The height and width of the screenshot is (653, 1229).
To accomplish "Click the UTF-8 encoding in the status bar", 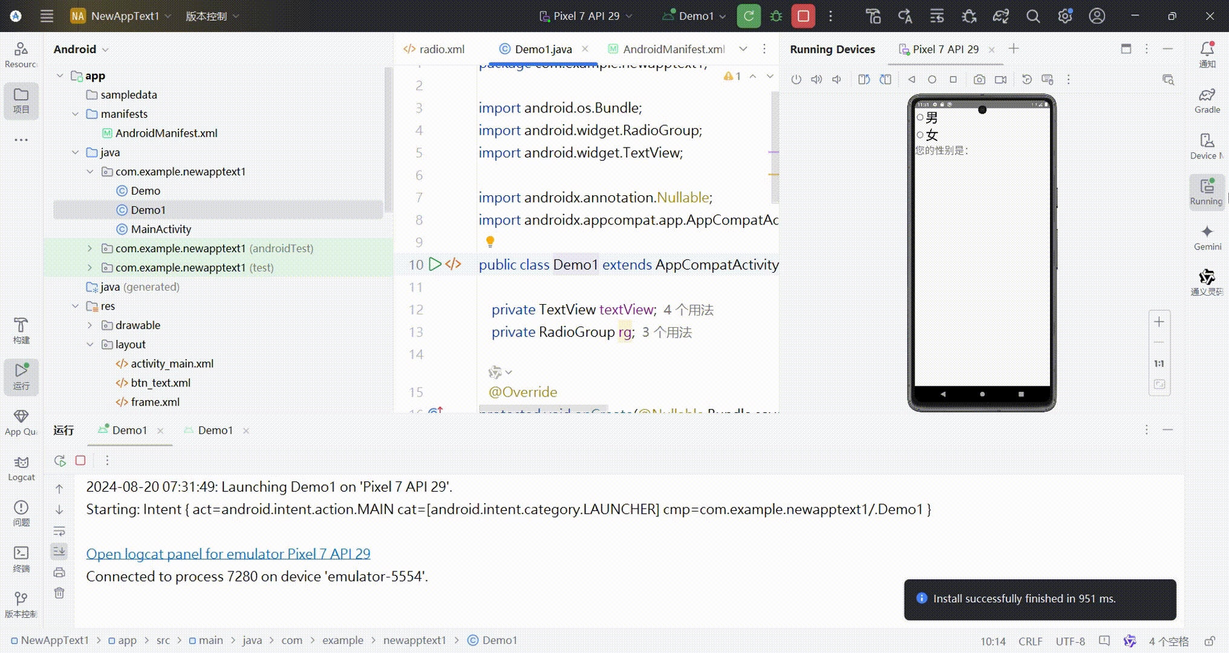I will tap(1070, 641).
